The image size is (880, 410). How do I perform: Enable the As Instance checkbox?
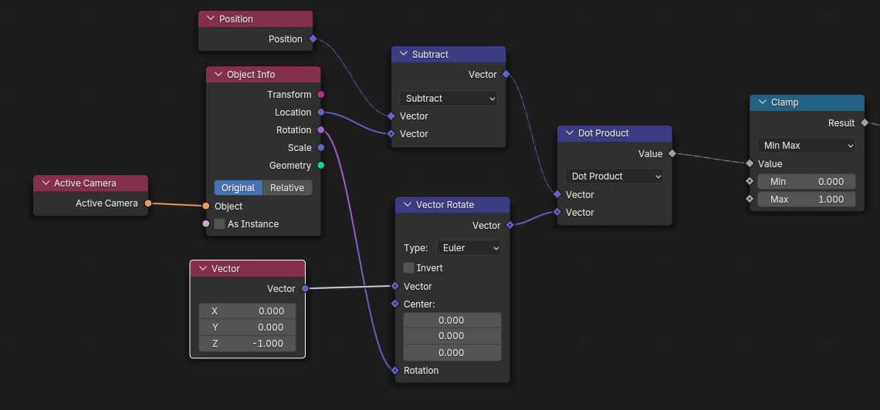[220, 224]
